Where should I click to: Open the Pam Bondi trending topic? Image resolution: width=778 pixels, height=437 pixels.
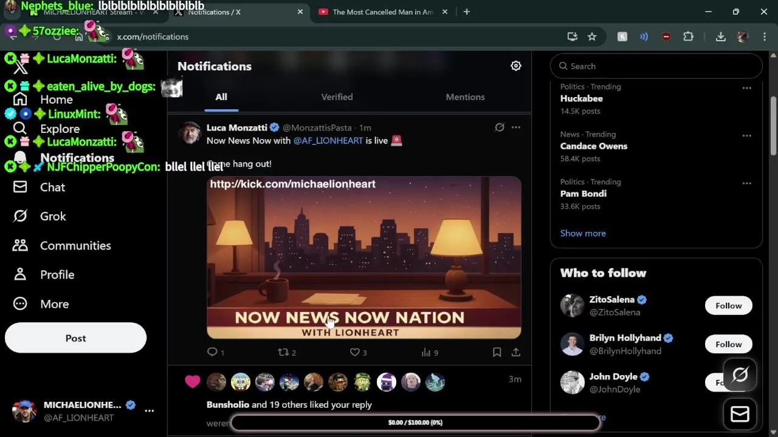[x=583, y=194]
